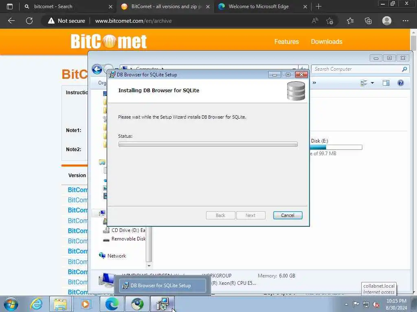Select the BitComet - all versions tab
Screen dimensions: 417x312
[167, 6]
